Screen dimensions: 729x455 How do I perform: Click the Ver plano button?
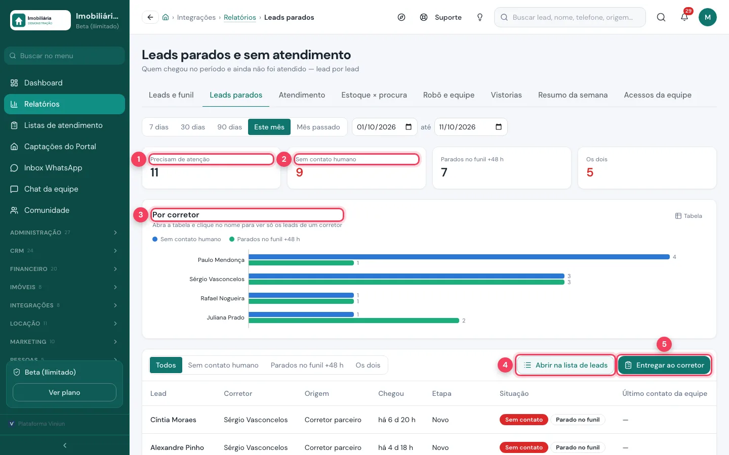pyautogui.click(x=64, y=392)
